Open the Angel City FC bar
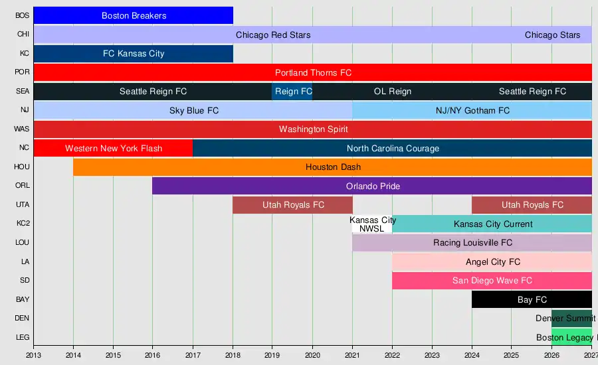 pos(492,261)
